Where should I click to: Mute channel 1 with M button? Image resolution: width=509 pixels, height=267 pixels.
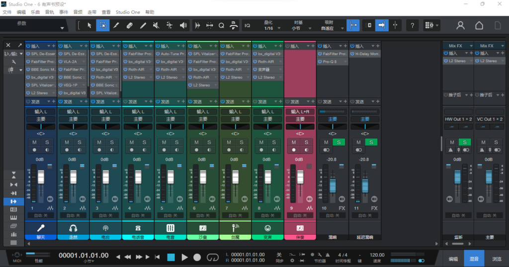pyautogui.click(x=34, y=143)
